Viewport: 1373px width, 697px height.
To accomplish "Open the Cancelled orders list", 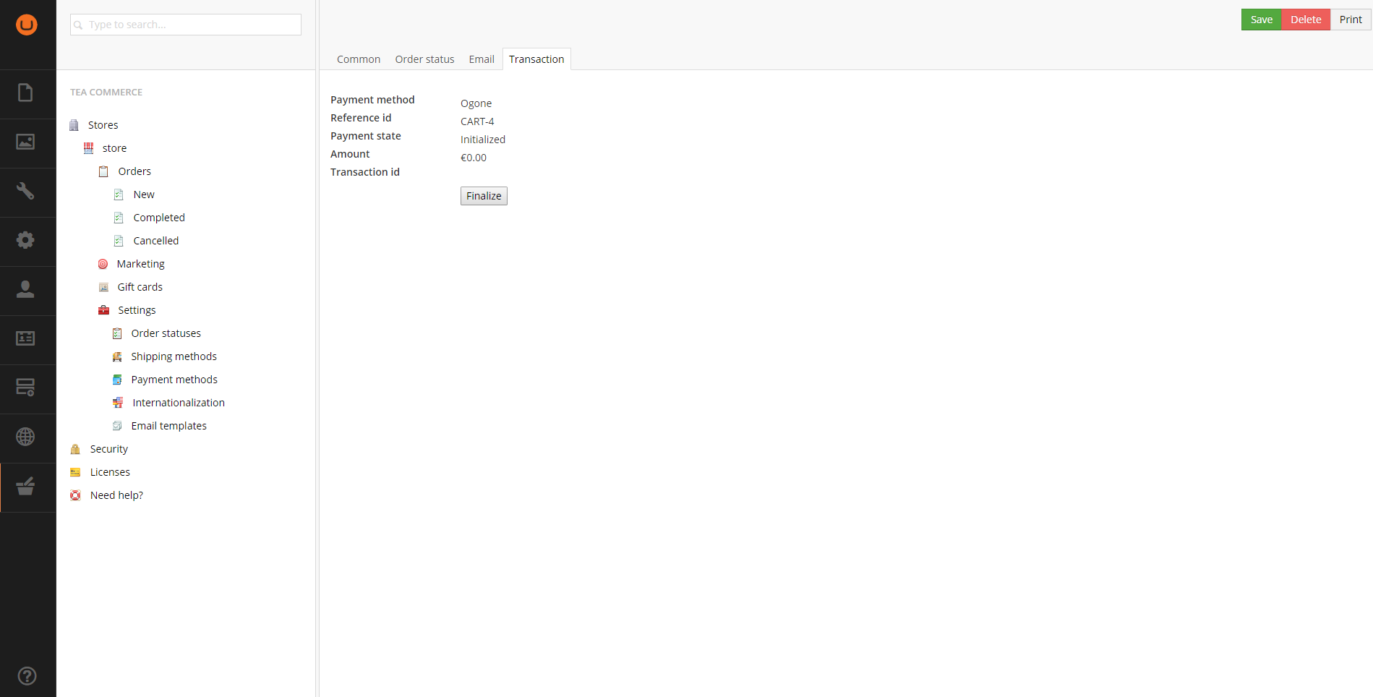I will pos(156,241).
